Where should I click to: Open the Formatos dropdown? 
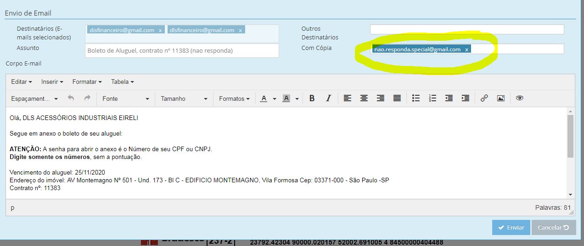tap(234, 98)
